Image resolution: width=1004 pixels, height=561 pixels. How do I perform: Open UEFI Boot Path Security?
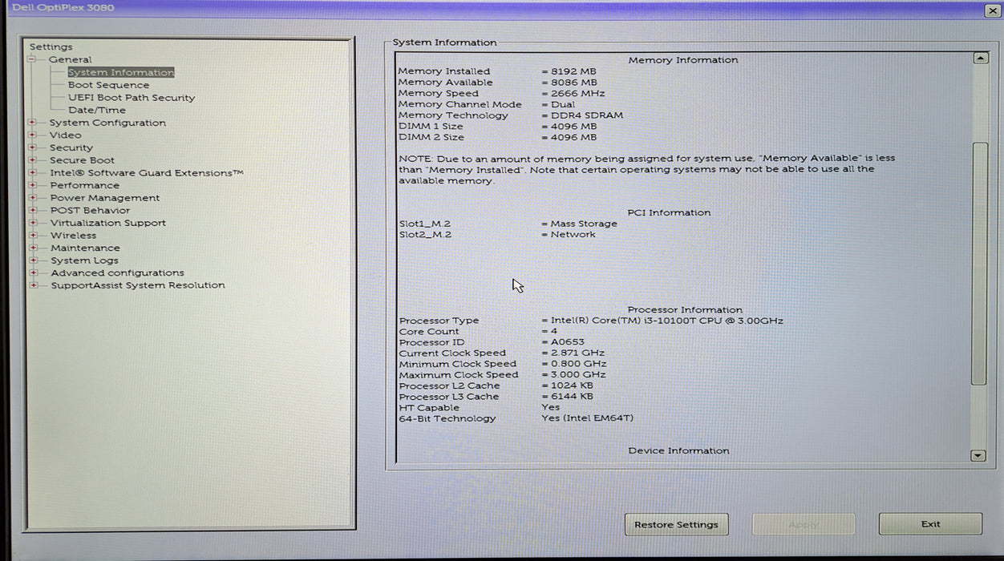[x=132, y=98]
